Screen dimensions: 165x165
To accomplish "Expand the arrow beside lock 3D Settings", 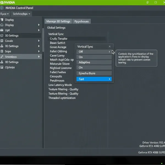I will pyautogui.click(x=39, y=46).
